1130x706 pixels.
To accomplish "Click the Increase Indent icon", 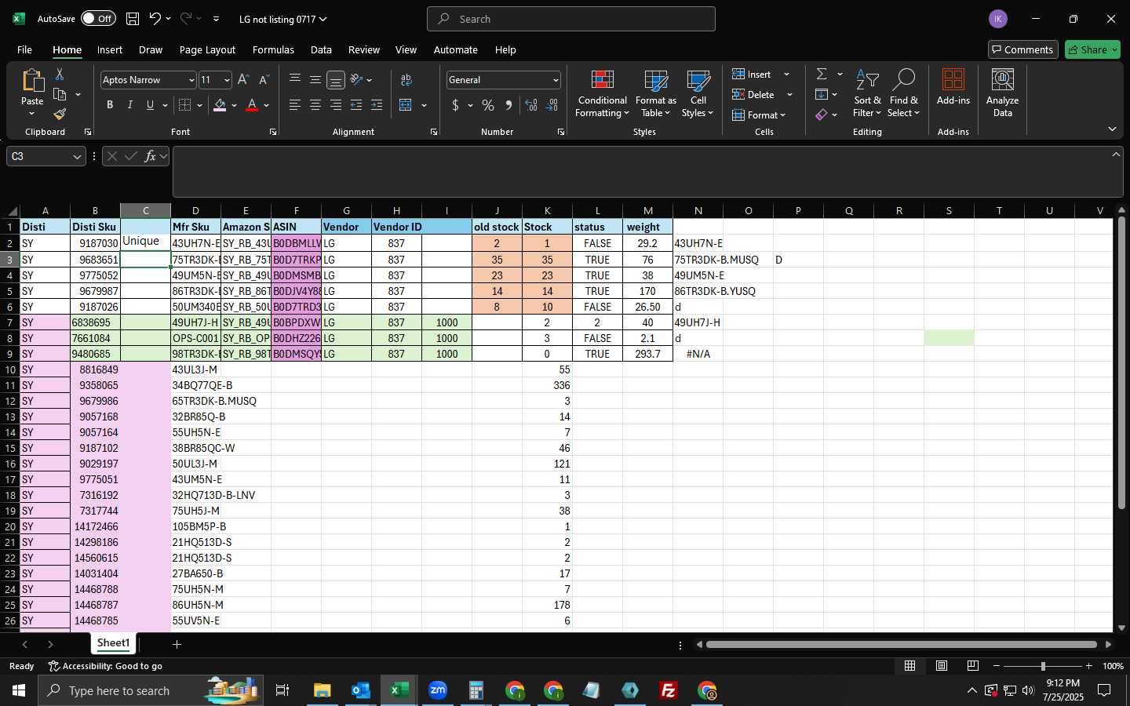I will point(377,105).
